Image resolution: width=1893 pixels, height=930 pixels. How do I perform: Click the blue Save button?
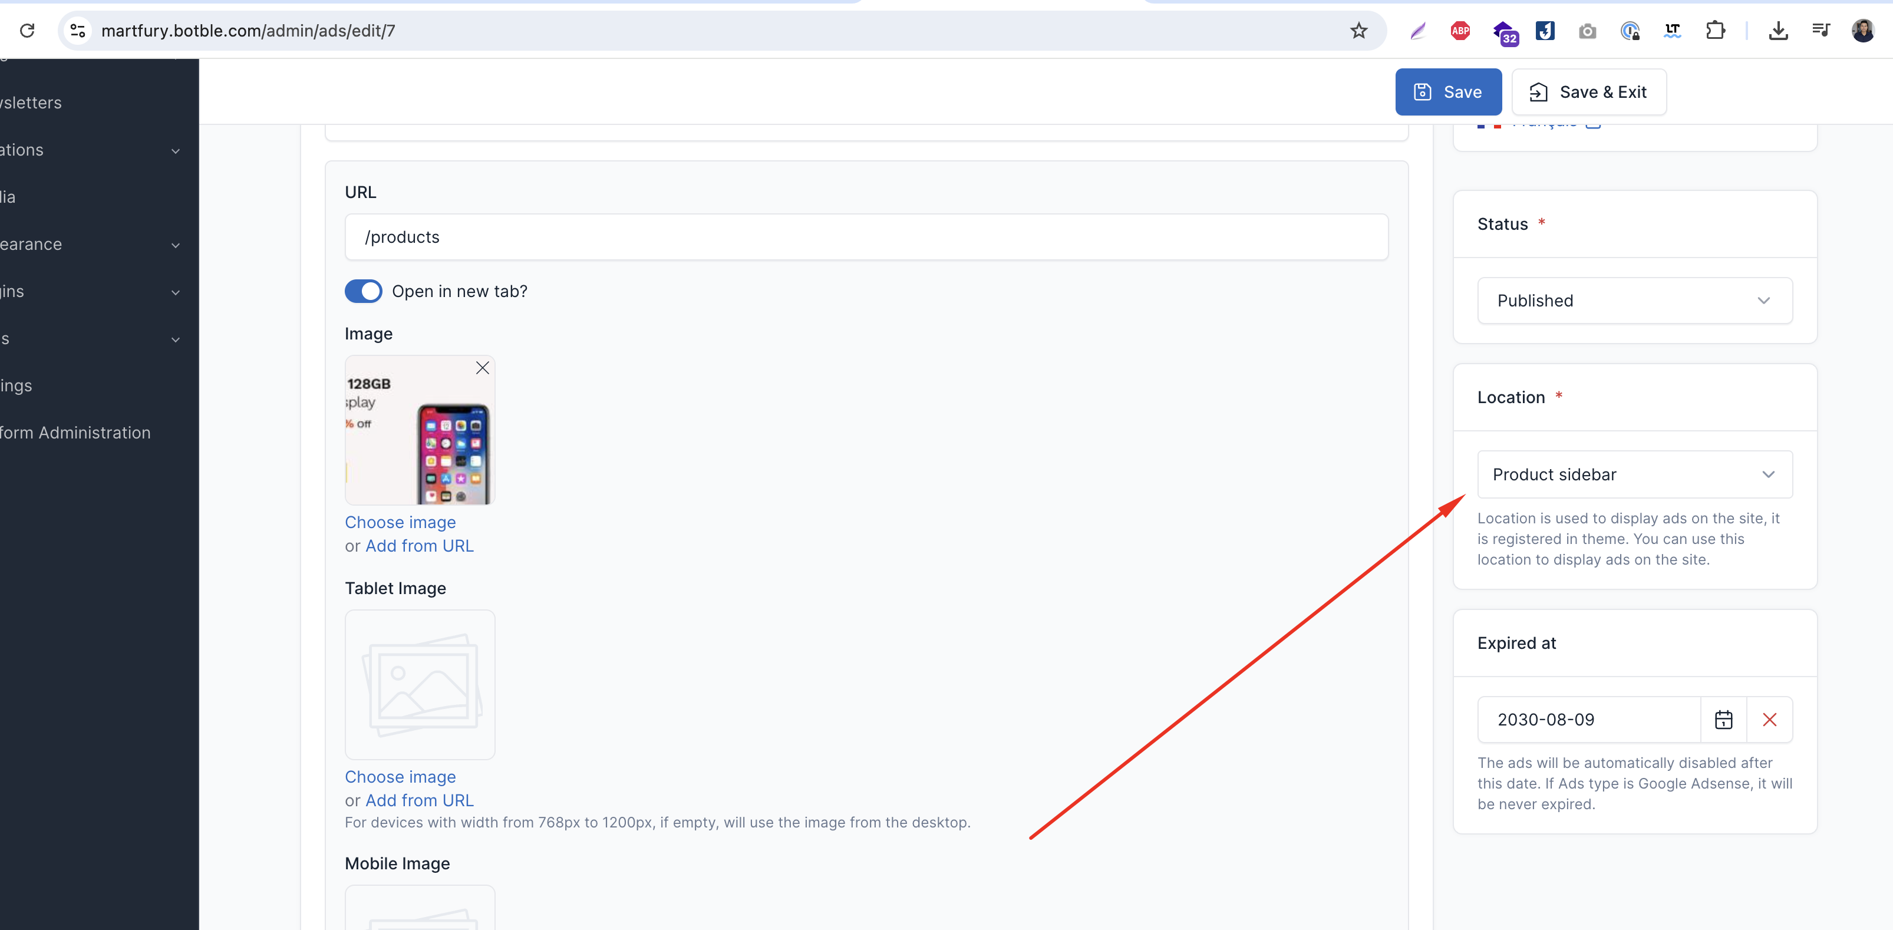coord(1447,92)
